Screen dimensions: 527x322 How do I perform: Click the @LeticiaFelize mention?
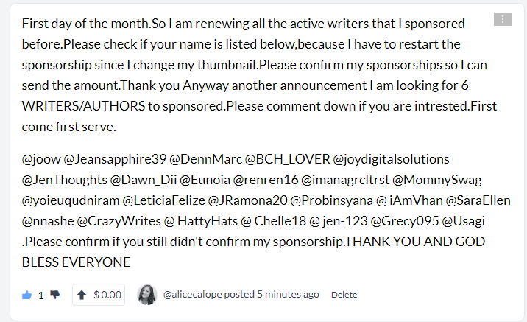pyautogui.click(x=163, y=200)
